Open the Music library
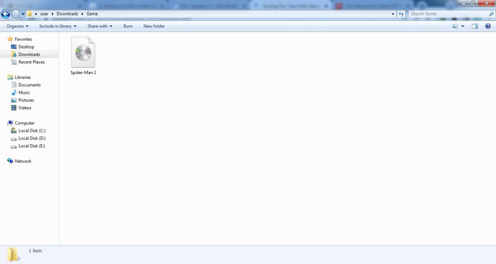The image size is (496, 264). (24, 93)
